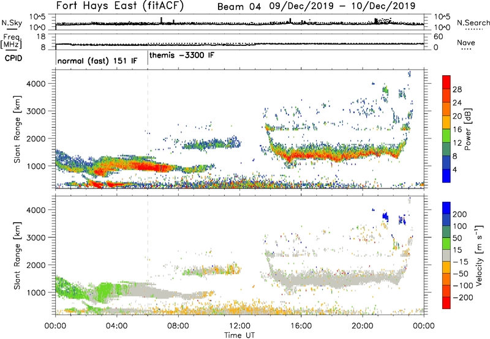This screenshot has width=490, height=339.
Task: Click the 'N.Sky' legend label
Action: tap(12, 23)
